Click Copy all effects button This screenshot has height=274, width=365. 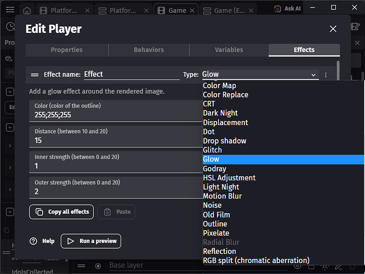tap(61, 212)
